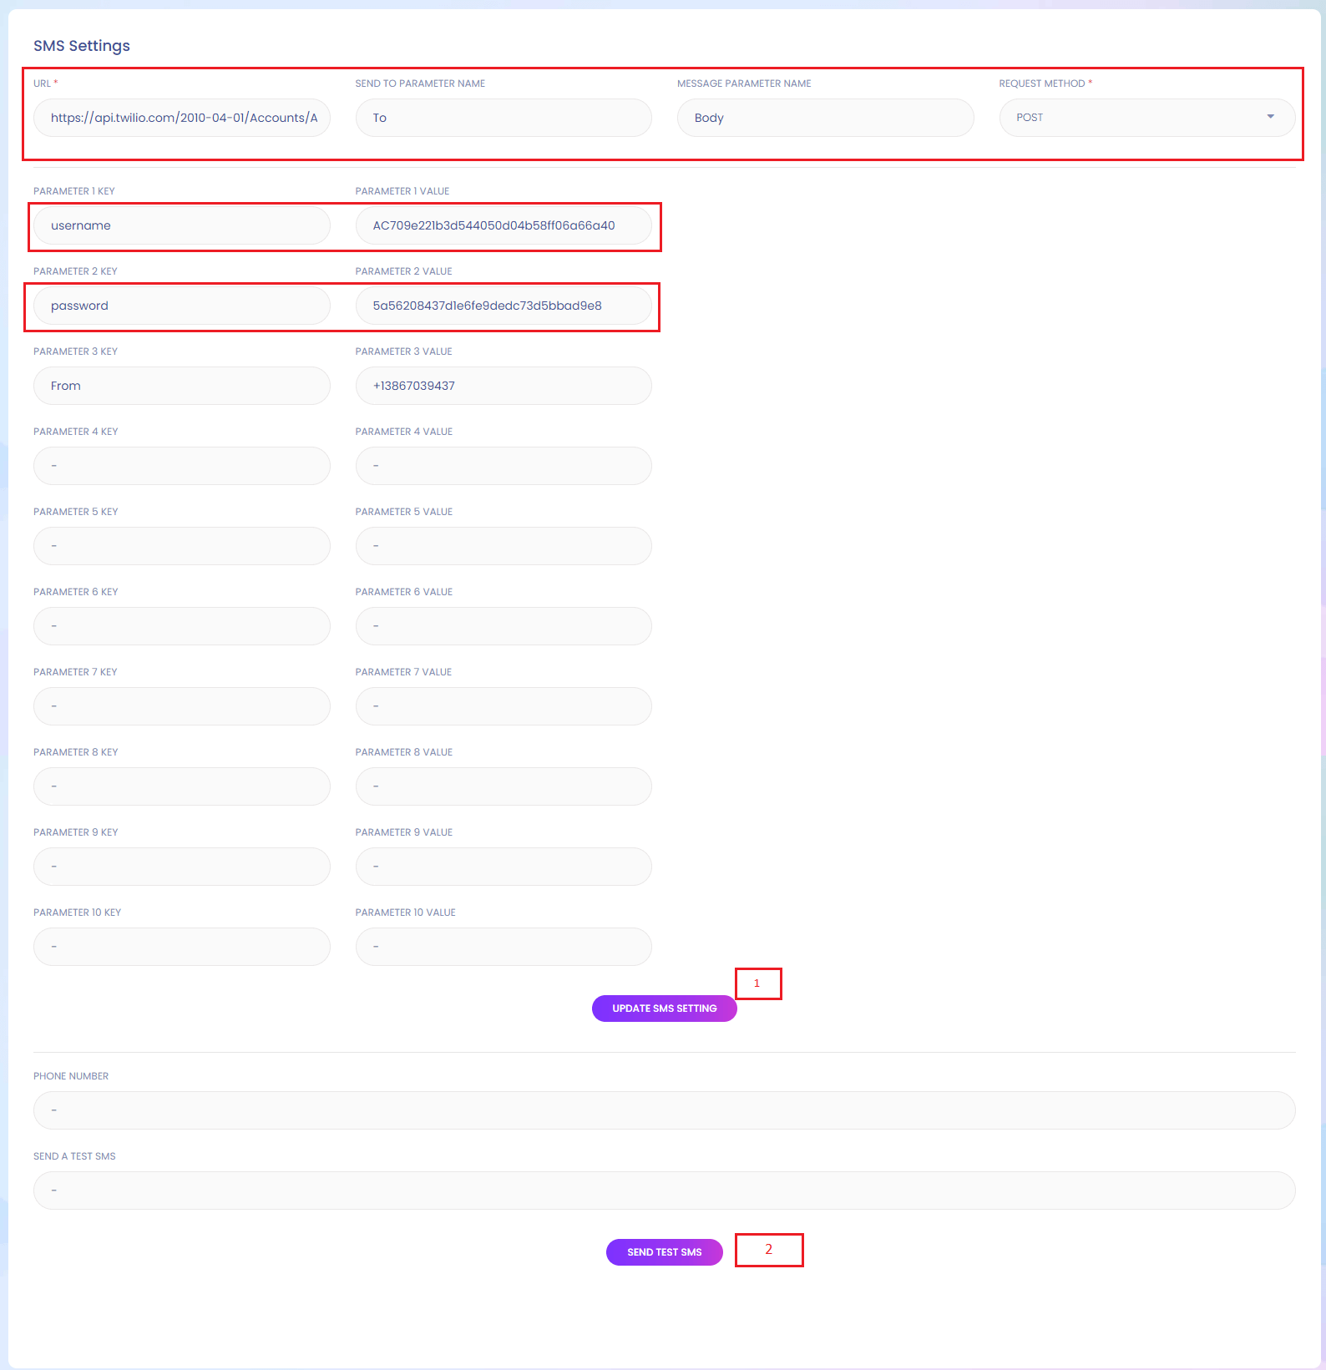Click the UPDATE SMS SETTING button
The image size is (1326, 1370).
pyautogui.click(x=664, y=1009)
